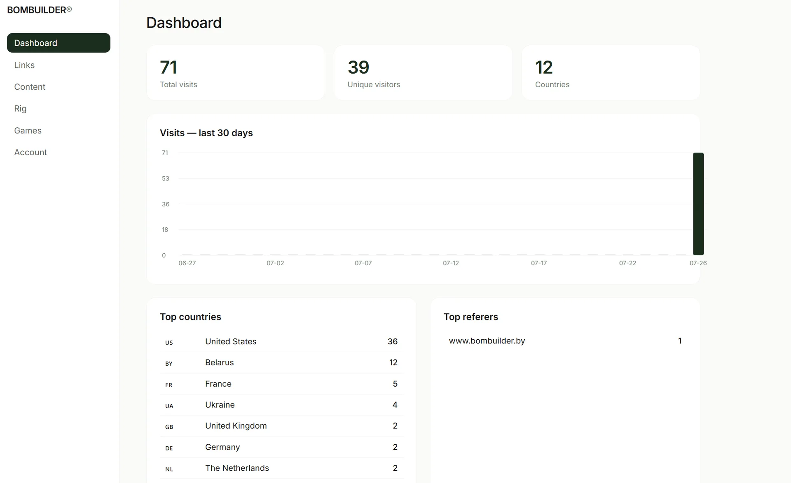The width and height of the screenshot is (791, 483).
Task: Click the Visits — last 30 days title
Action: (206, 133)
